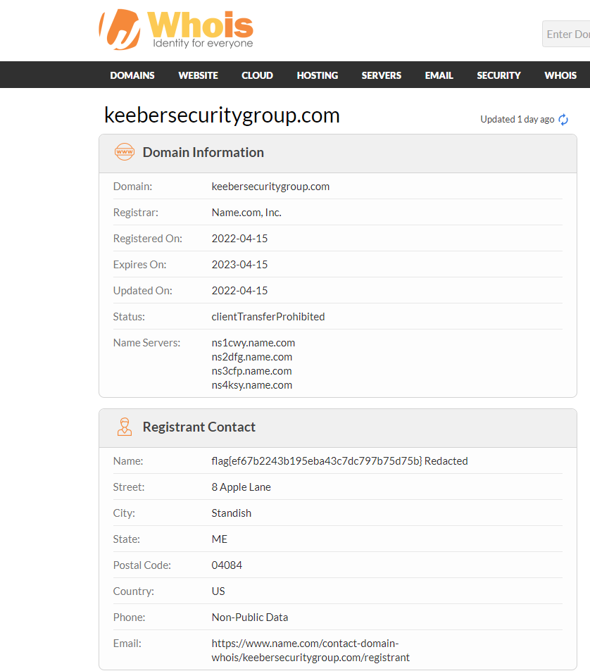Click the ns1cwy.name.com name server
This screenshot has width=590, height=671.
(x=253, y=343)
